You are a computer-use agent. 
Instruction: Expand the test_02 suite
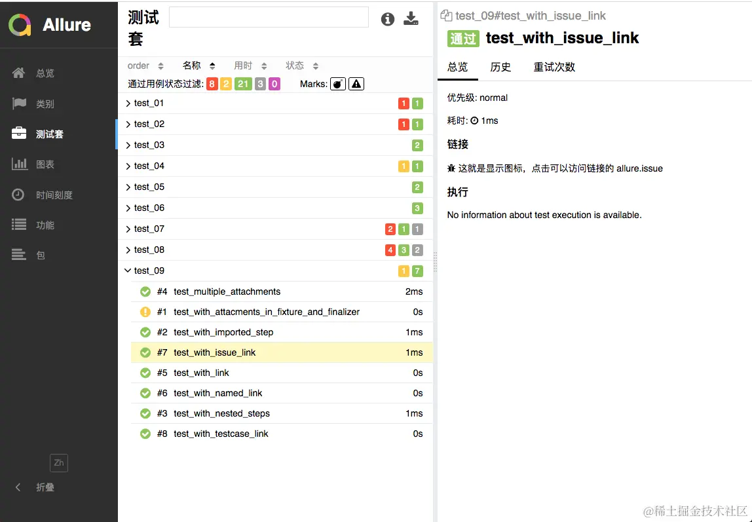click(x=275, y=124)
